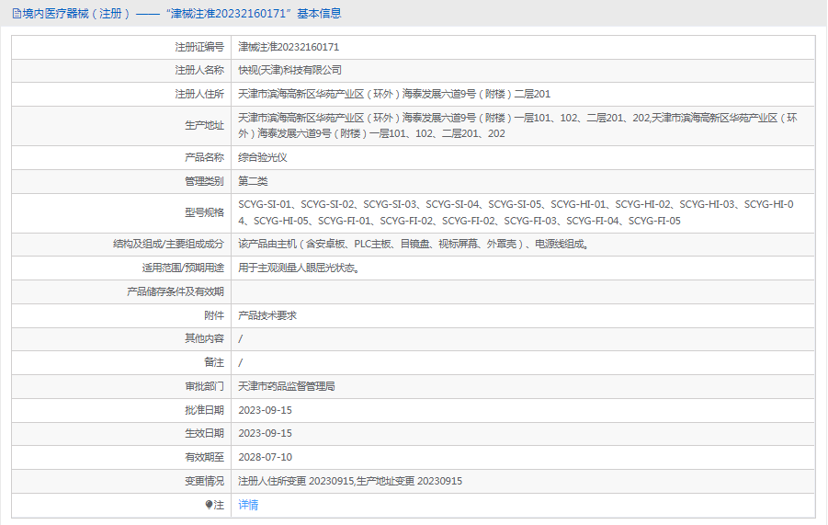The image size is (828, 525).
Task: Click the 注册人住所 label
Action: [199, 94]
